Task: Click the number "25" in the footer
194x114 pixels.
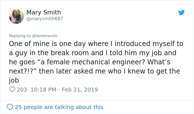Action: point(18,107)
